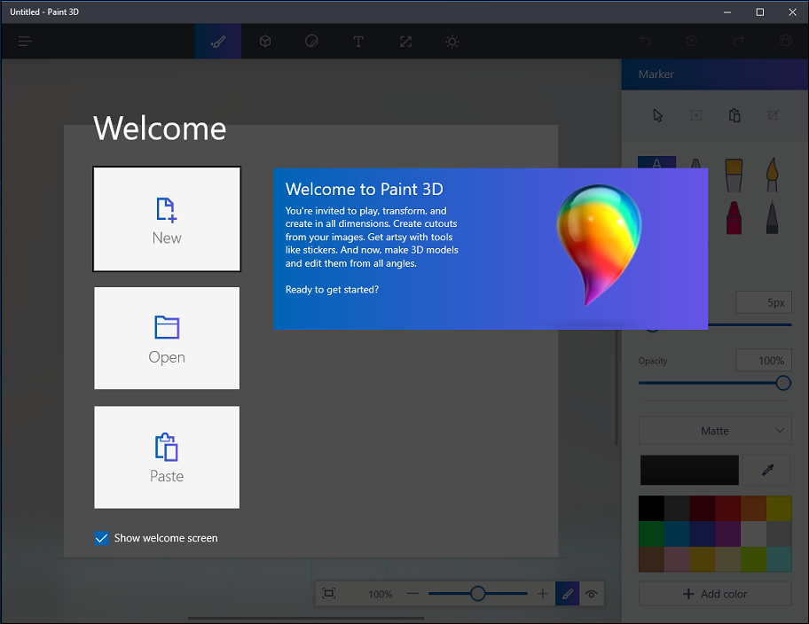Screen dimensions: 809x624
Task: Pick the turquoise palette swatch
Action: (x=779, y=559)
